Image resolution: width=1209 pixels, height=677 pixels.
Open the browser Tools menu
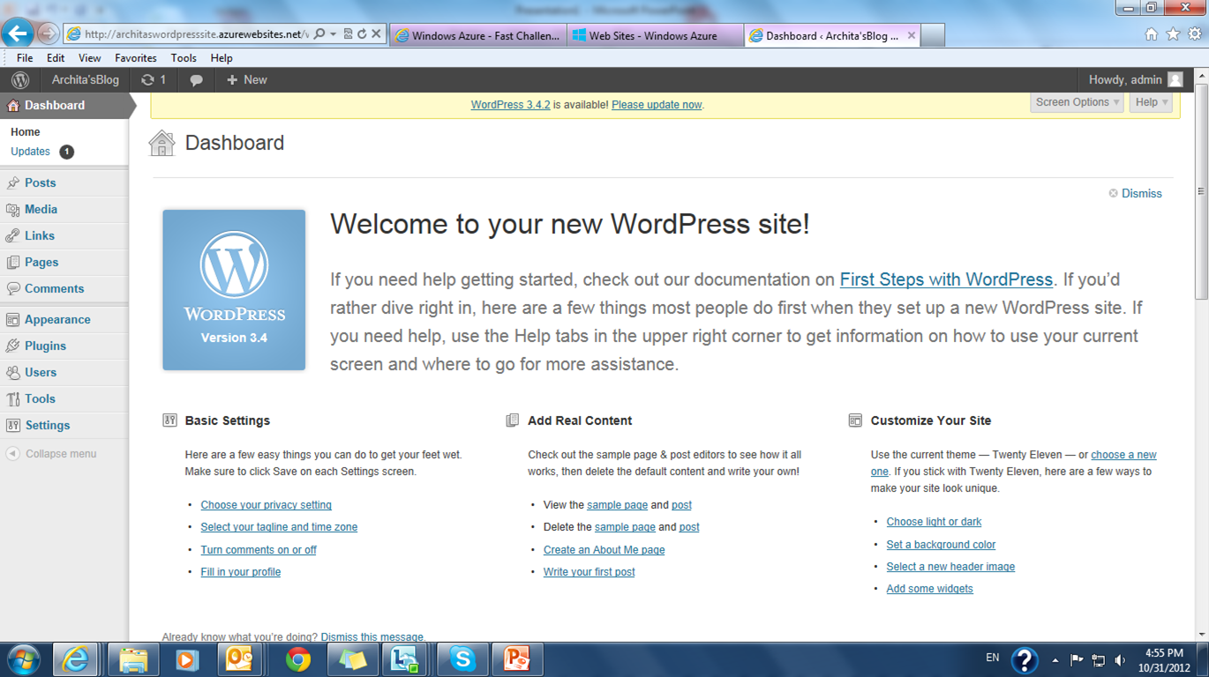point(184,58)
